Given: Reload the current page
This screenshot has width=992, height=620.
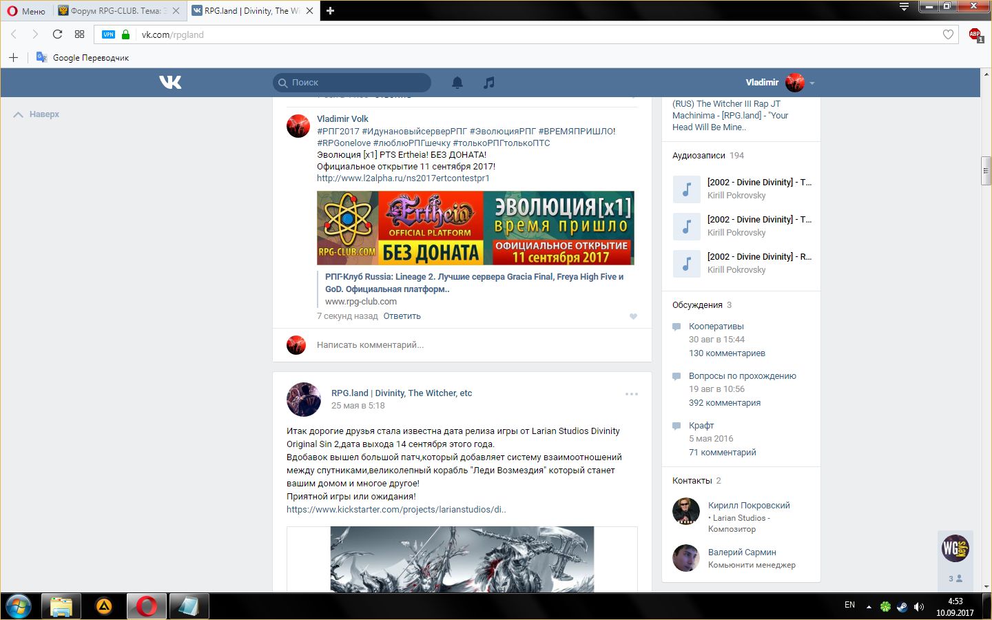Looking at the screenshot, I should click(x=57, y=34).
